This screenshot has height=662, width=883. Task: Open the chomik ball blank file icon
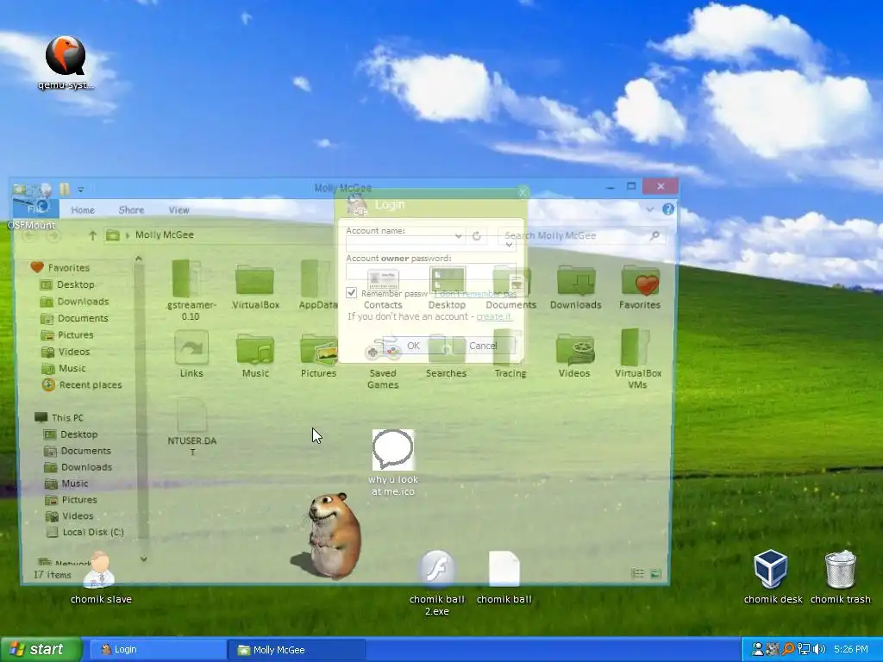[504, 578]
